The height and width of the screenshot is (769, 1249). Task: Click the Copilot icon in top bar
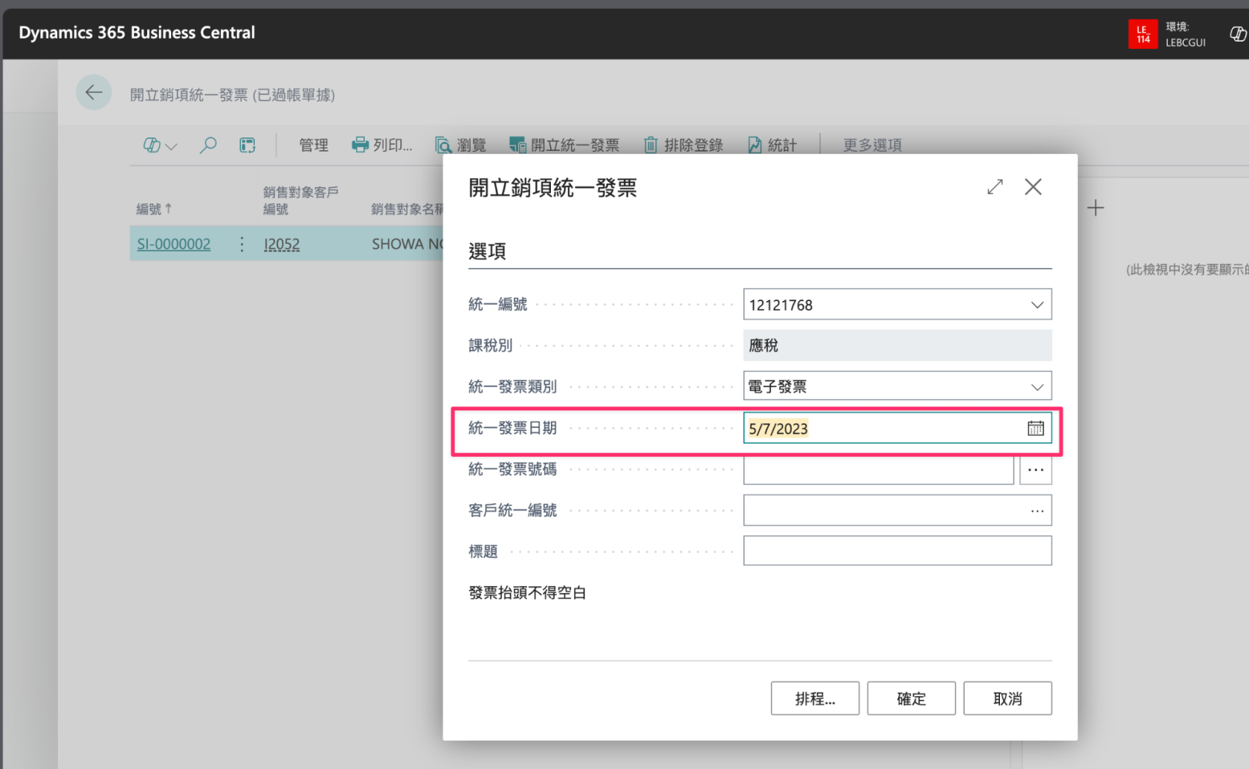coord(1237,34)
